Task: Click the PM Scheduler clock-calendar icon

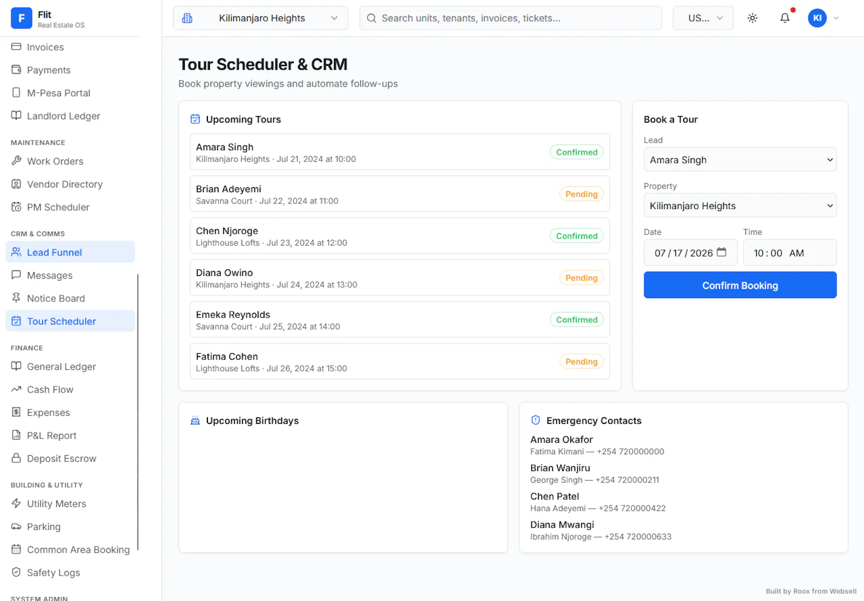Action: 16,207
